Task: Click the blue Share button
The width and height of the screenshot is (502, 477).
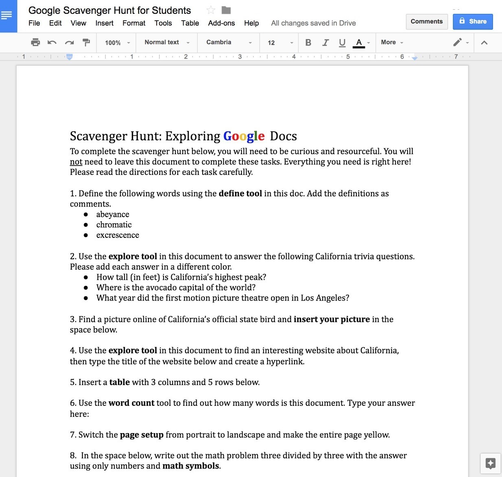Action: tap(473, 22)
